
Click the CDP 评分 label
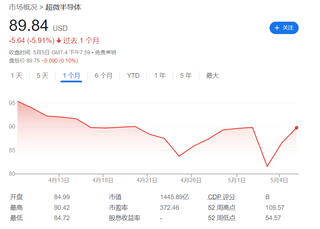pyautogui.click(x=222, y=197)
